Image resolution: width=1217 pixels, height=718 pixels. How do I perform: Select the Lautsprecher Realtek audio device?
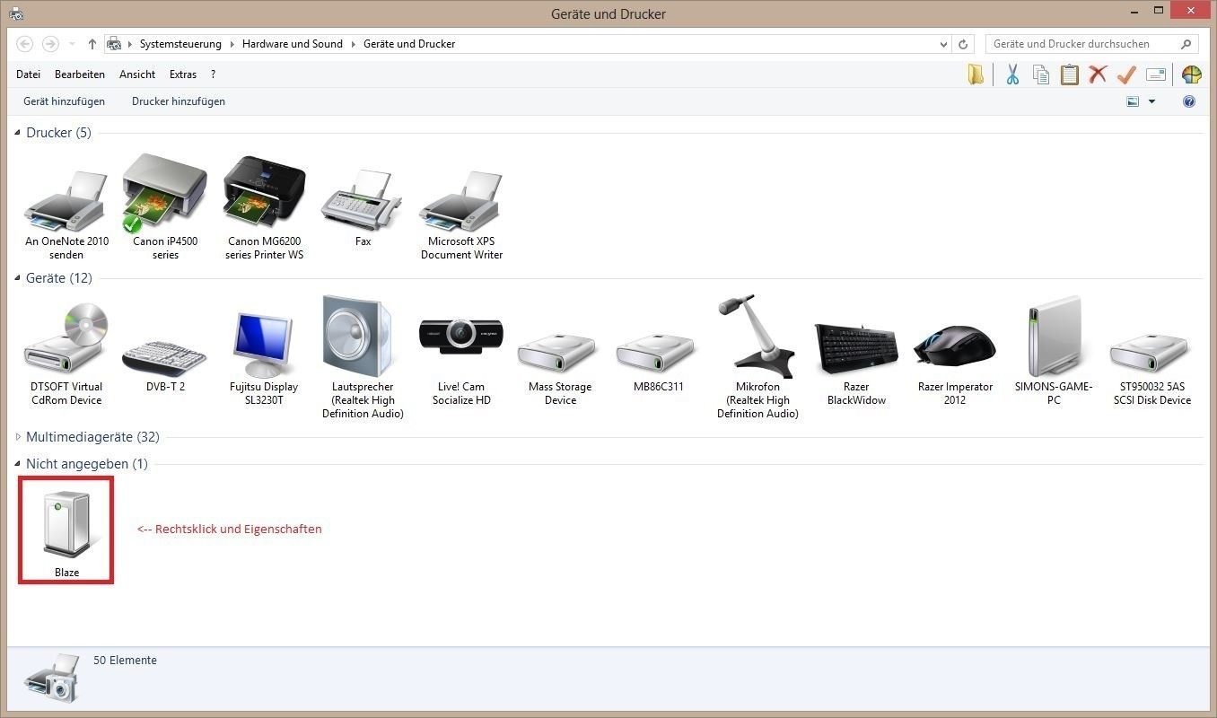[363, 357]
